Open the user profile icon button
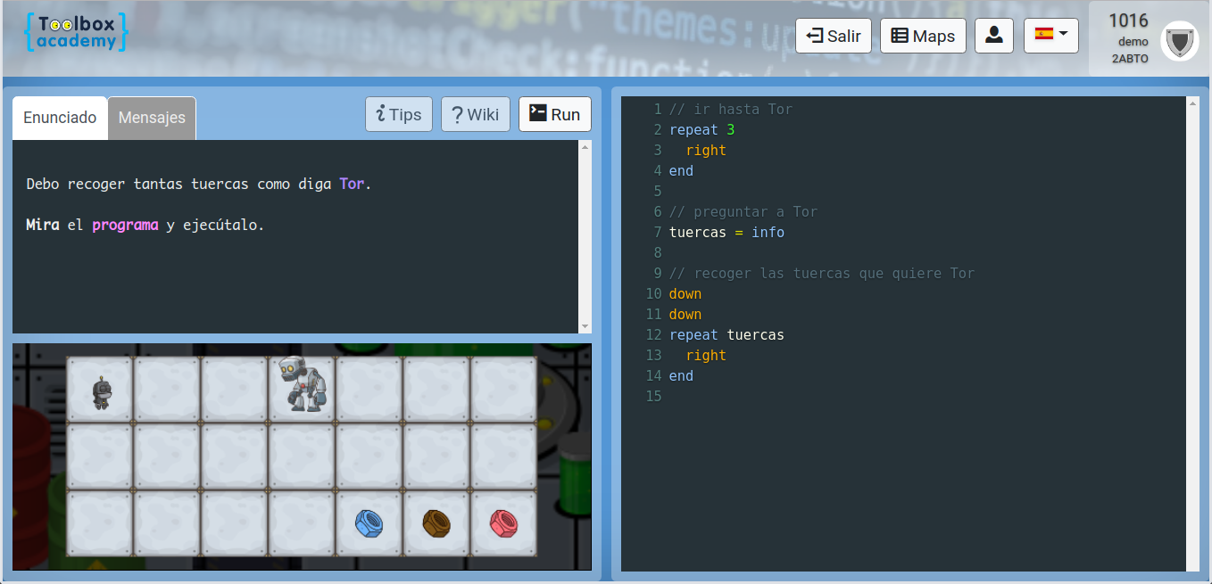 (993, 36)
